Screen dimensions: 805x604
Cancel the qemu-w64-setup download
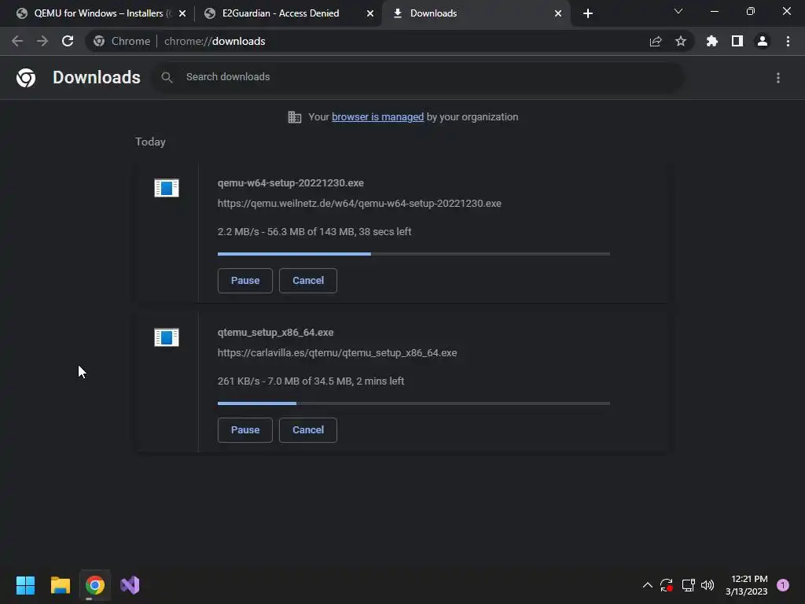click(x=308, y=281)
